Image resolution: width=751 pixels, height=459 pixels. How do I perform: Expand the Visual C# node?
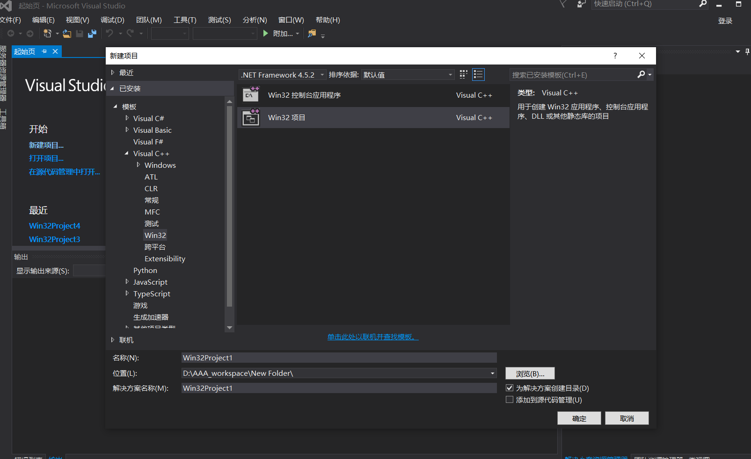click(127, 118)
